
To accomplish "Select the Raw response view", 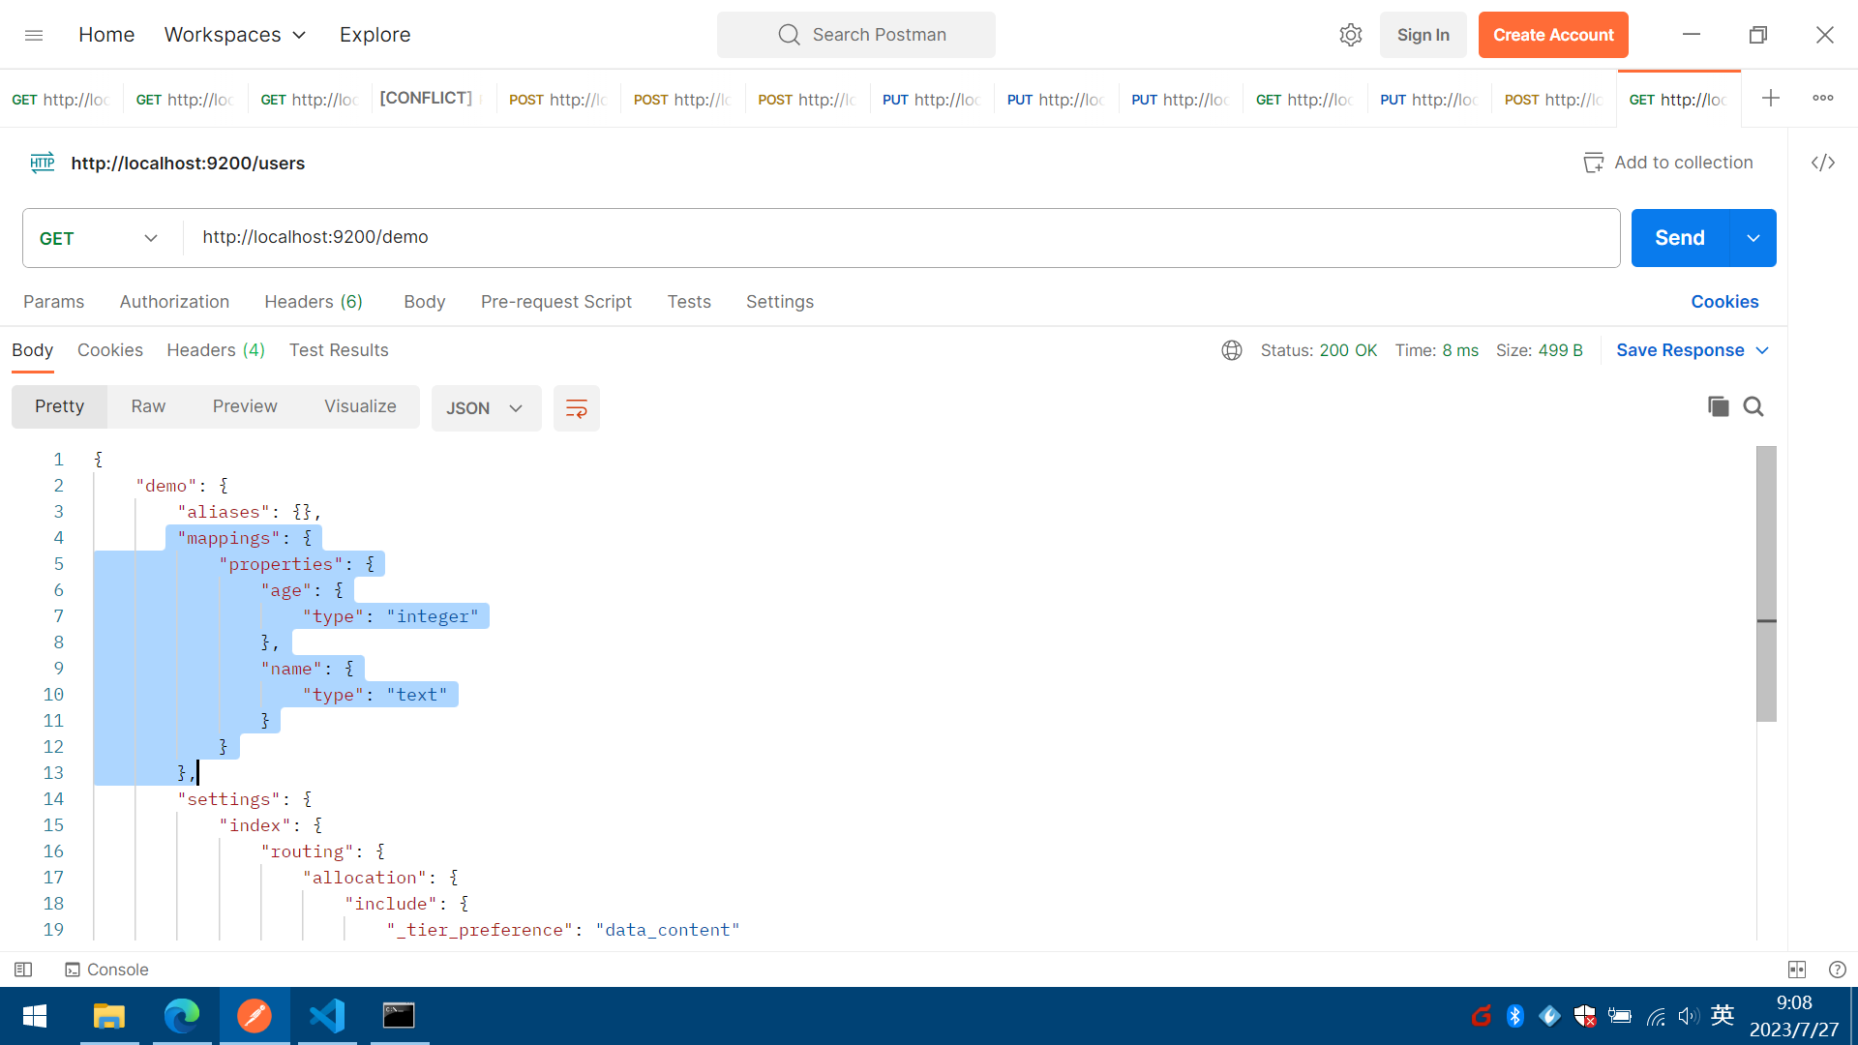I will click(x=148, y=406).
